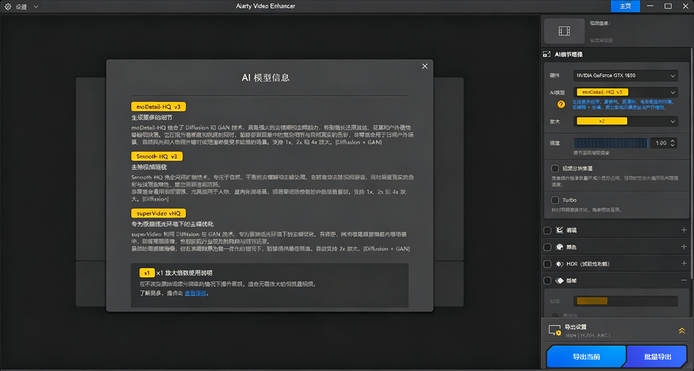Click the dimmed yellow 插帧 rate field
Screen dimensions: 694x371
pyautogui.click(x=626, y=301)
